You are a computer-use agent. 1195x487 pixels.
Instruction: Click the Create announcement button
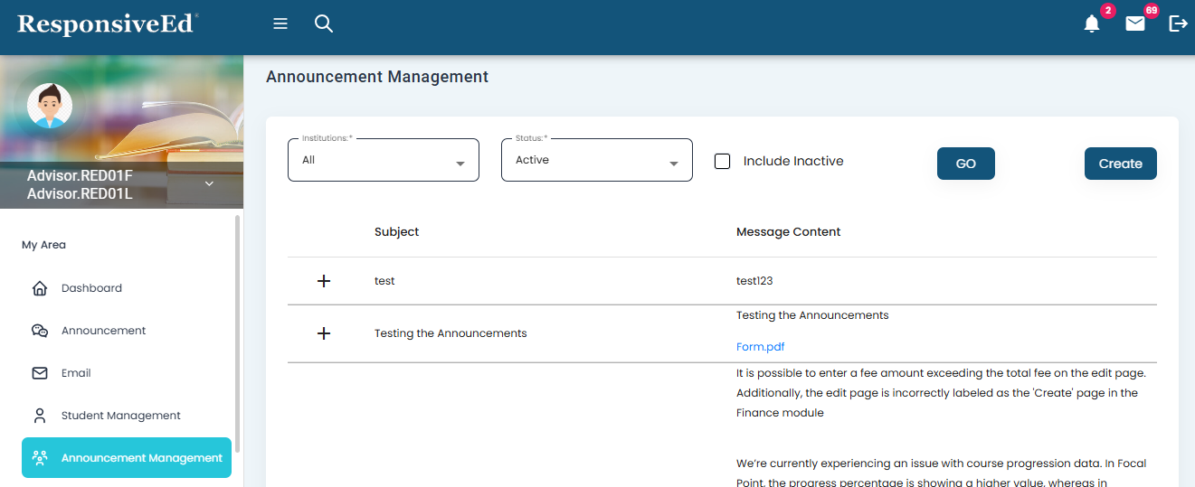[1120, 164]
